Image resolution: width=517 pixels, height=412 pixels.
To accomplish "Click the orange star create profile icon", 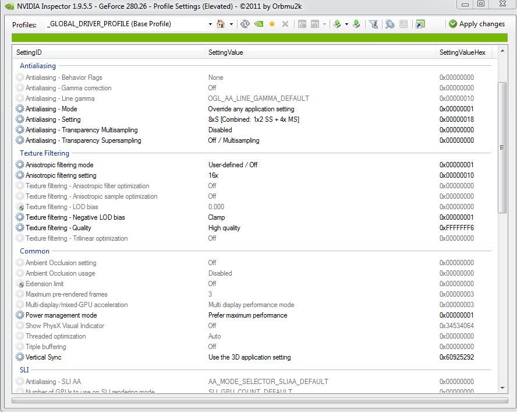I will [272, 24].
